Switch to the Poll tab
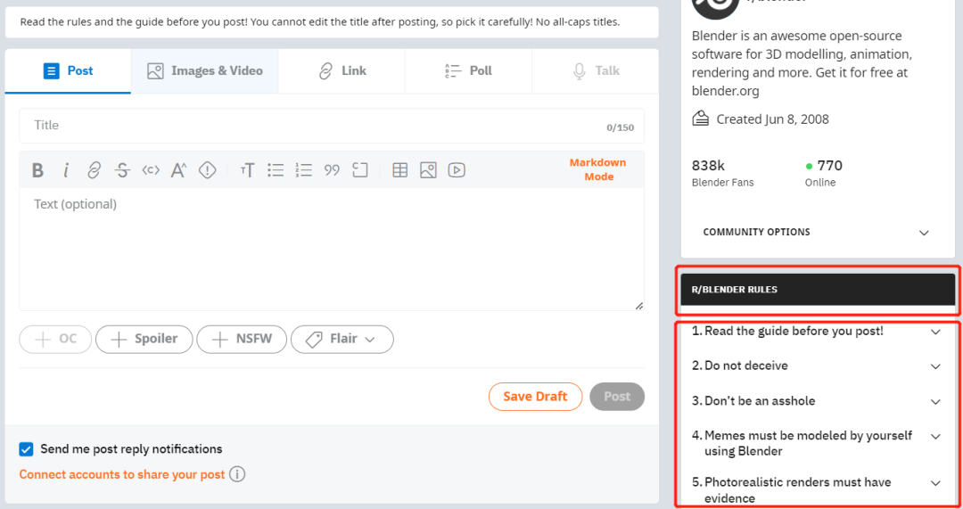This screenshot has width=963, height=509. click(469, 71)
